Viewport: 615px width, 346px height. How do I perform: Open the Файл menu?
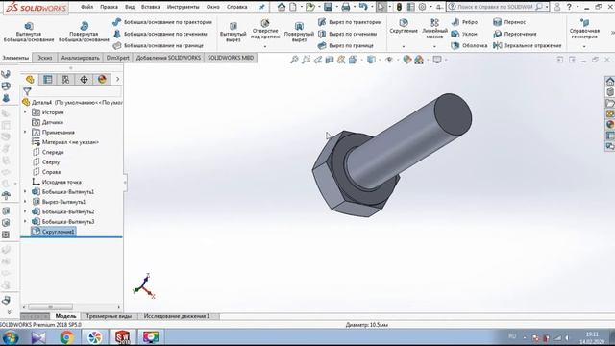tap(87, 7)
